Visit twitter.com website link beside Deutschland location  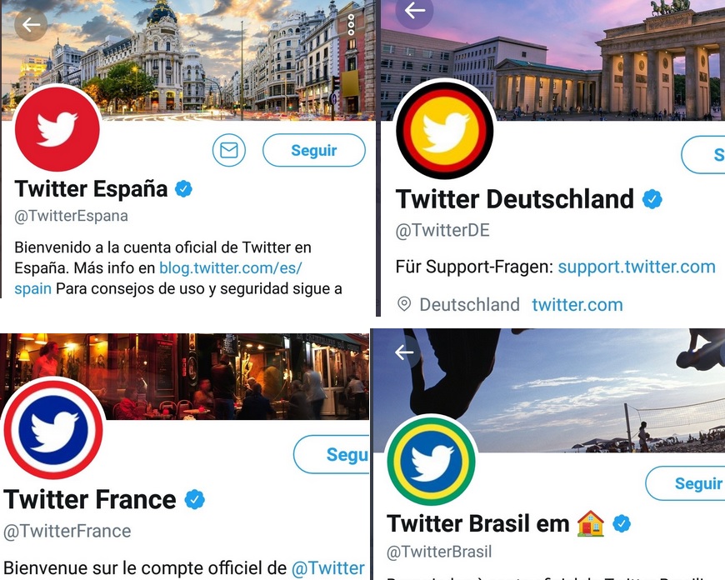[577, 304]
